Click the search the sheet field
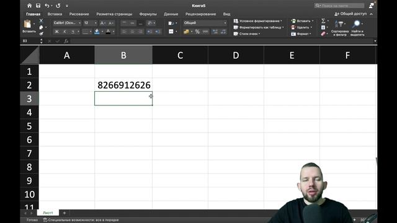The height and width of the screenshot is (223, 397). pos(339,6)
